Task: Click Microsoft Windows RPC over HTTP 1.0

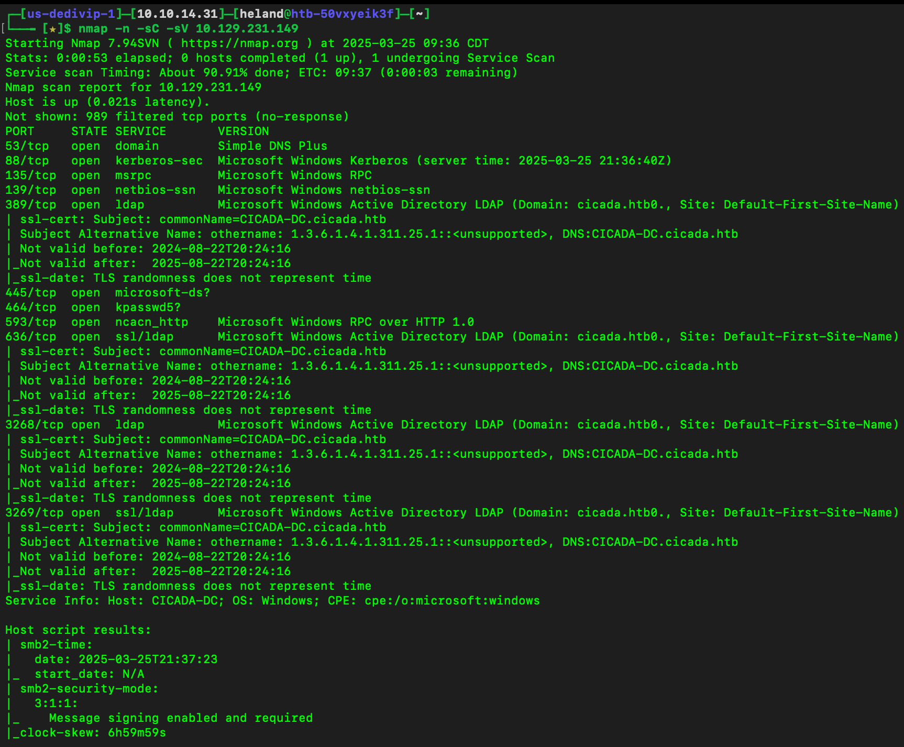Action: pyautogui.click(x=346, y=322)
